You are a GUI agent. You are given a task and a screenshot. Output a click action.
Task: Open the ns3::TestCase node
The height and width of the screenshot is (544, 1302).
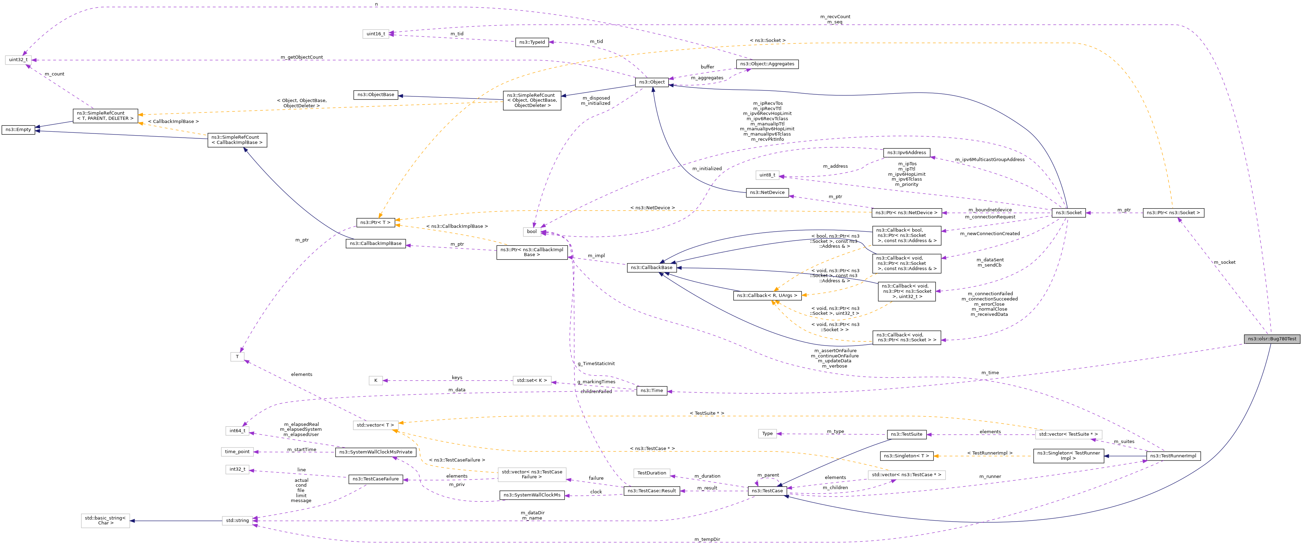767,491
